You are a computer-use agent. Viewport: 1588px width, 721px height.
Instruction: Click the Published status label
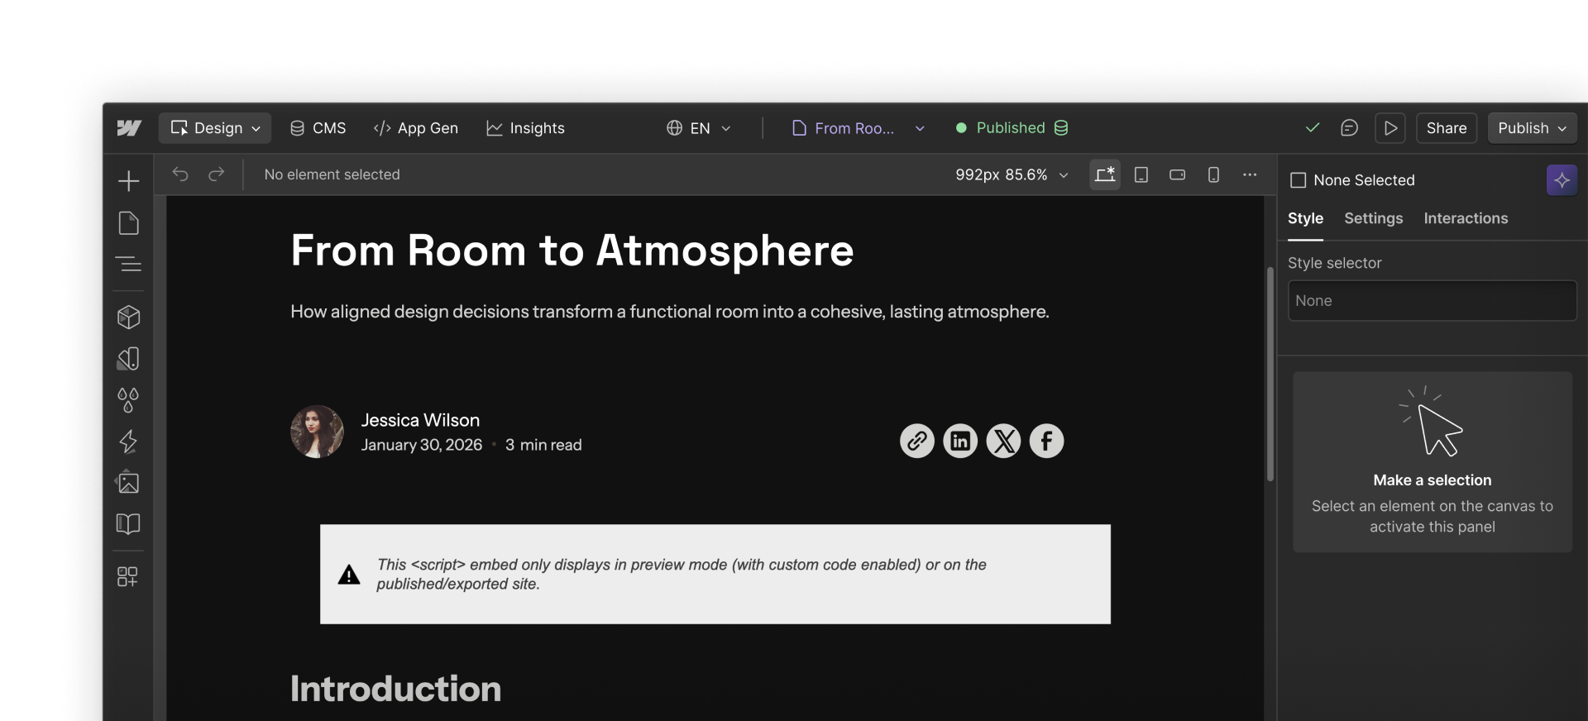pyautogui.click(x=1011, y=128)
